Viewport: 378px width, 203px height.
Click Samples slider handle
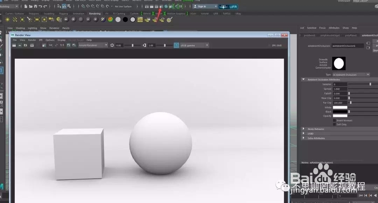[370, 84]
